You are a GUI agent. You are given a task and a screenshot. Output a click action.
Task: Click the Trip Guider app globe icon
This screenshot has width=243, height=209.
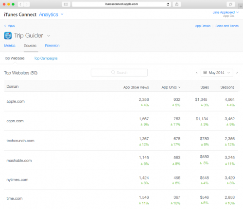tap(8, 35)
